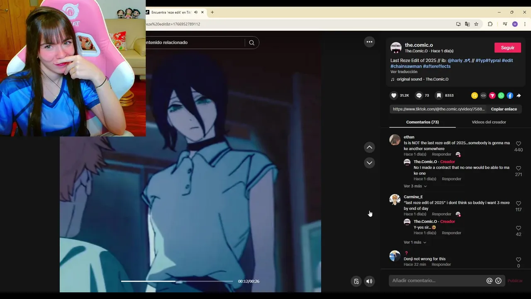The height and width of the screenshot is (299, 531).
Task: Click the browser address bar URL
Action: coord(173,24)
